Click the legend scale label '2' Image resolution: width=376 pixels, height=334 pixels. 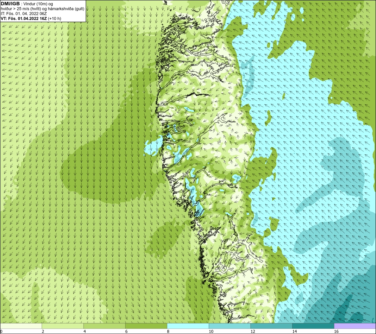(43, 332)
